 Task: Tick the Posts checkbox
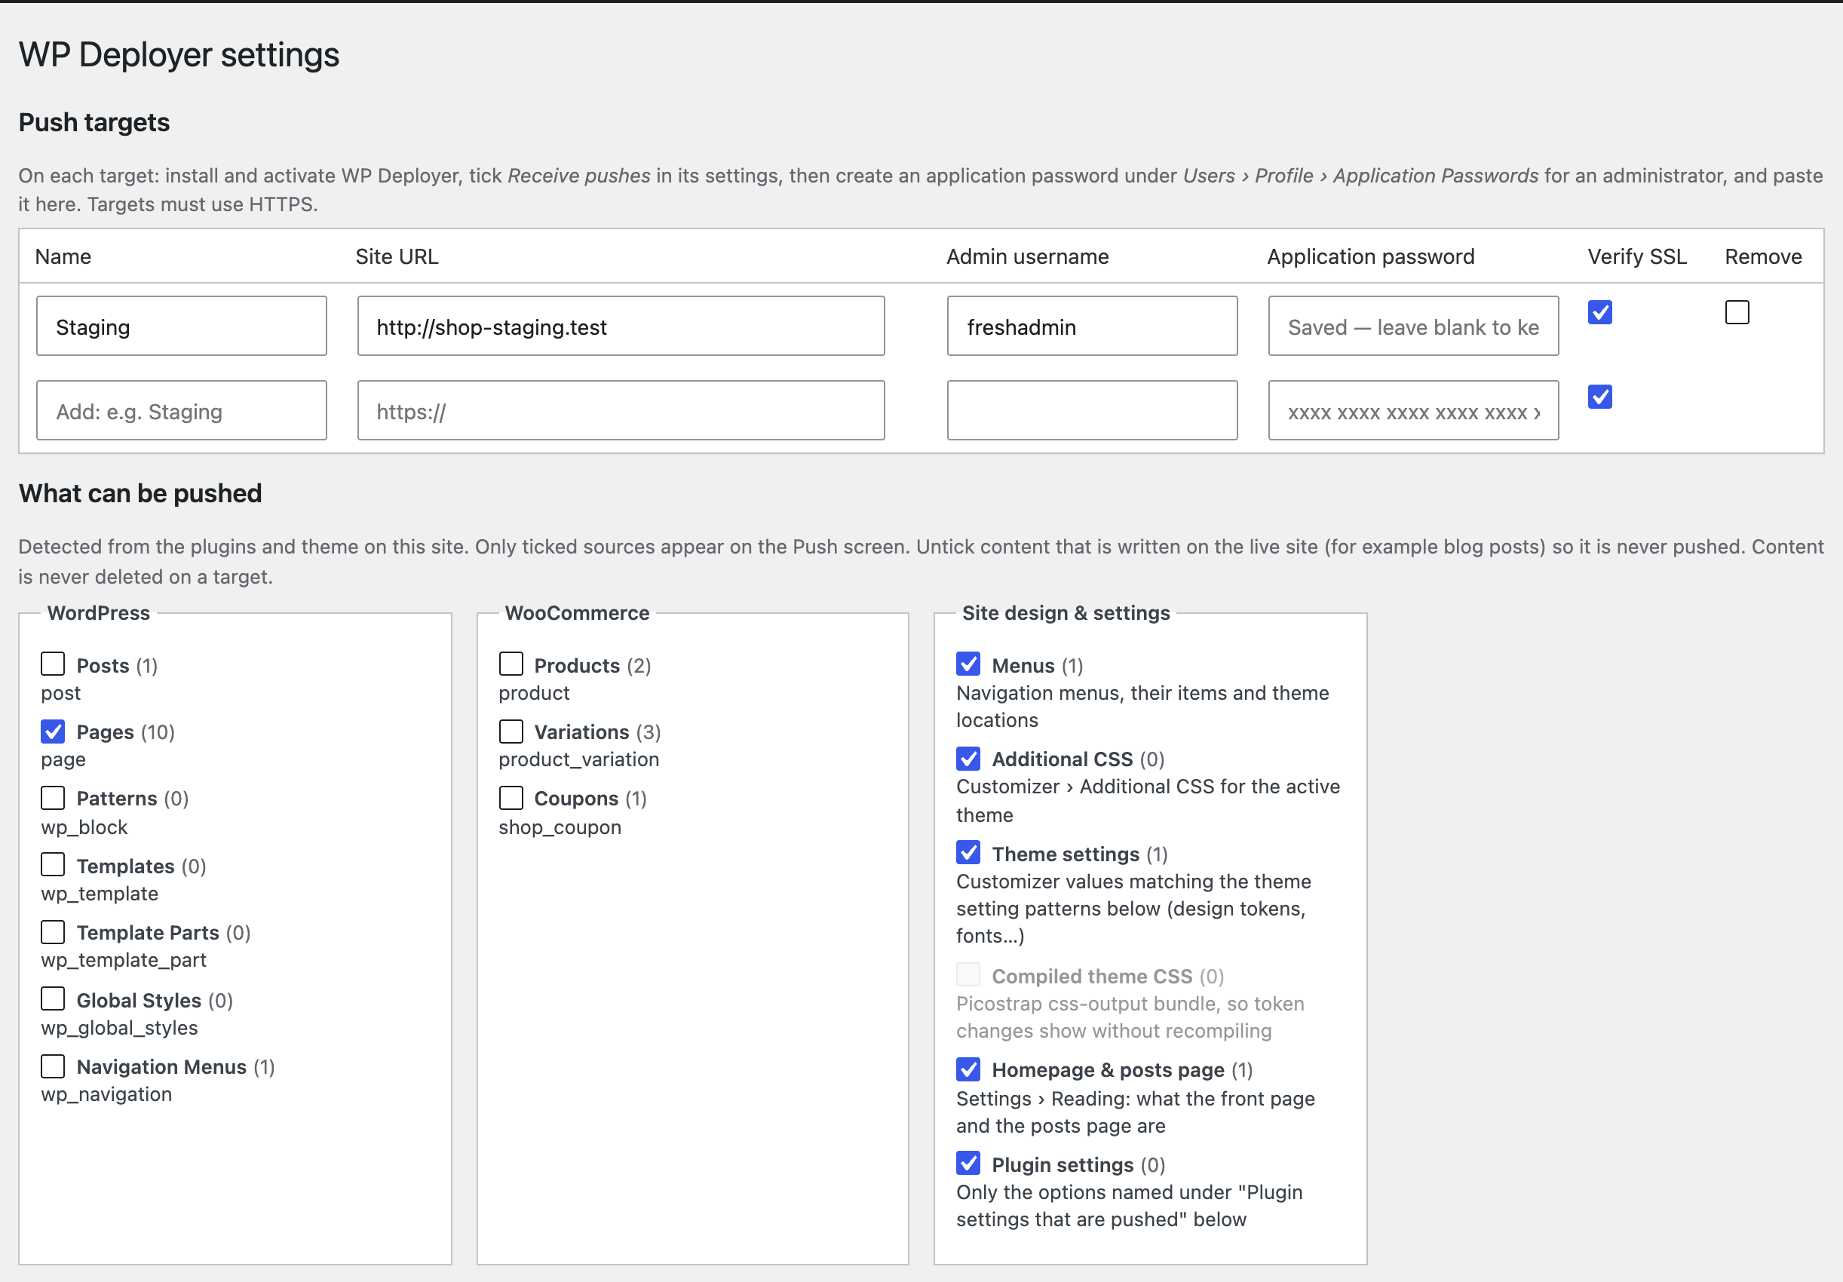(x=53, y=664)
